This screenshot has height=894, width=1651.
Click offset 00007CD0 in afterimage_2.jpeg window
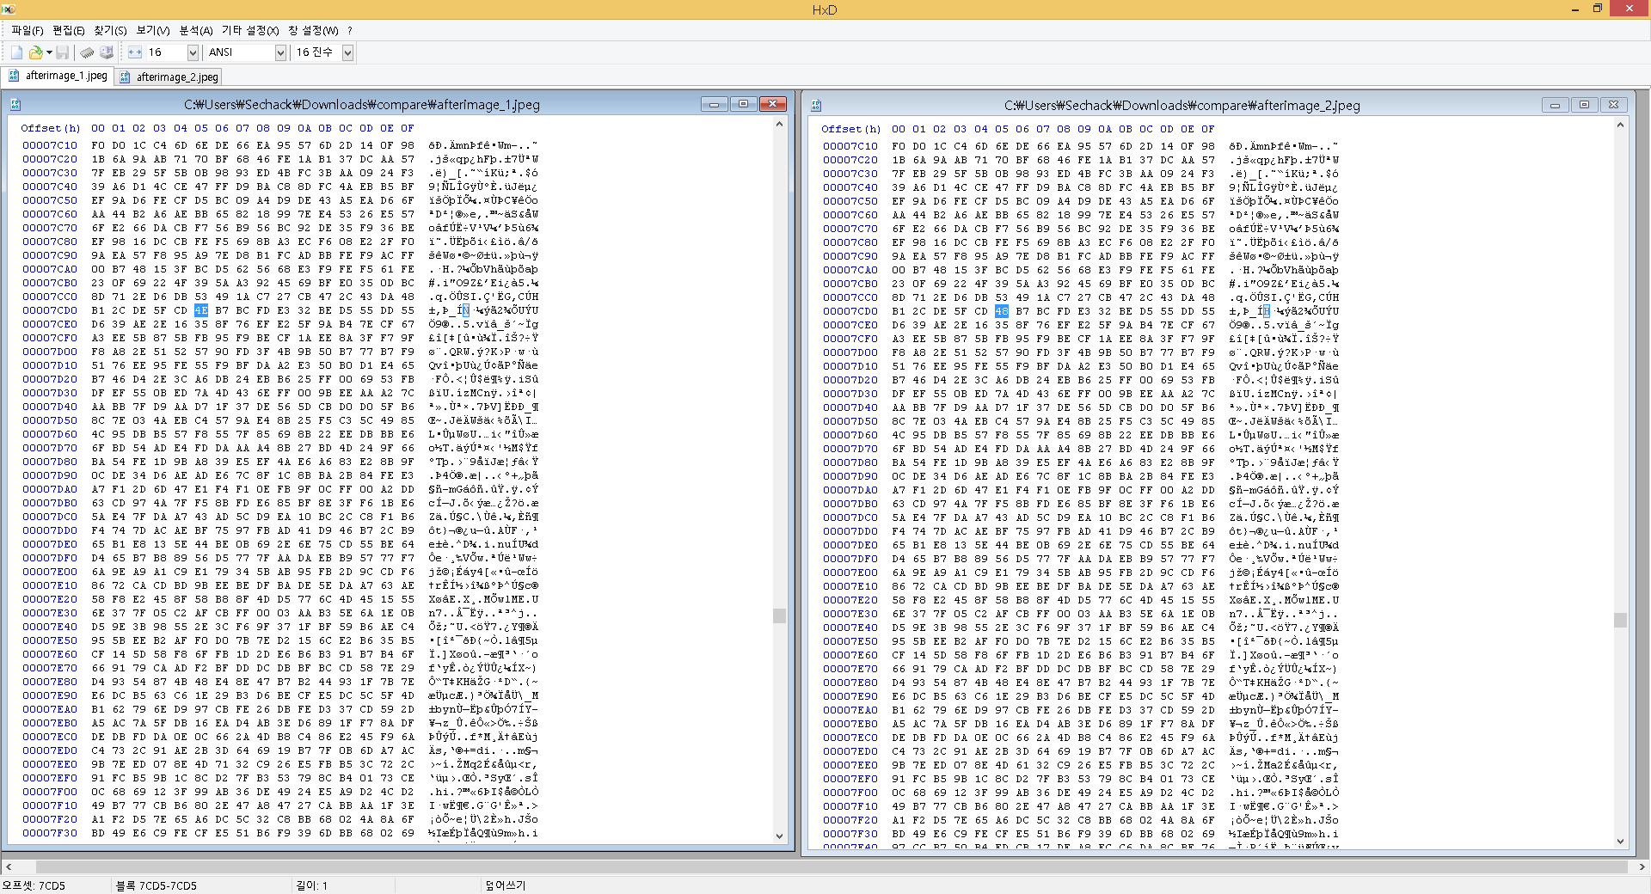(x=850, y=311)
